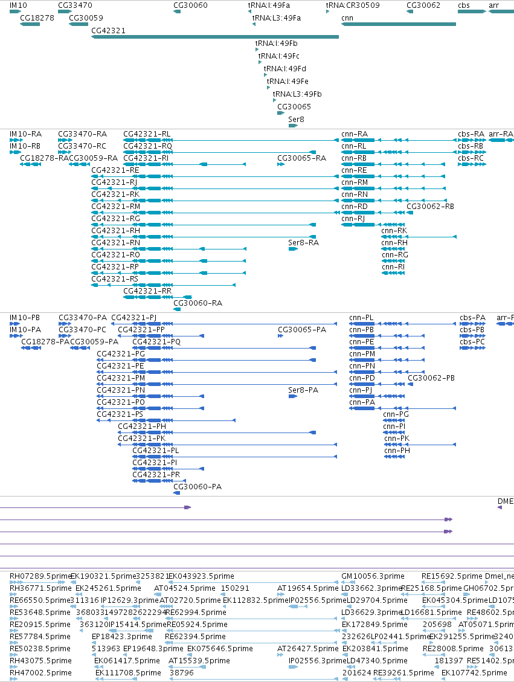This screenshot has width=514, height=682.
Task: Click the cnn gene span bar in top track
Action: point(399,24)
